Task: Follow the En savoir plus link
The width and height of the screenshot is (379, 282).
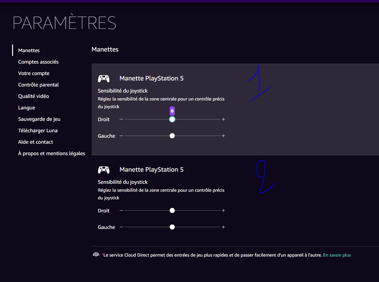Action: click(337, 255)
